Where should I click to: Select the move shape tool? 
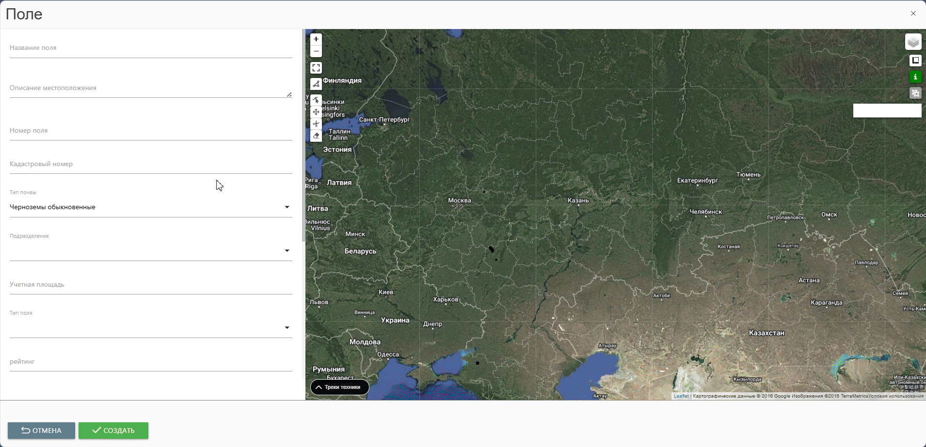tap(316, 112)
